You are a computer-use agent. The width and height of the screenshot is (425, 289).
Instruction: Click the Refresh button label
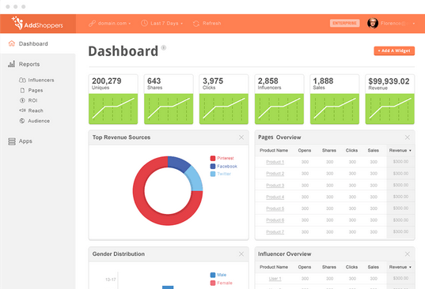click(211, 24)
